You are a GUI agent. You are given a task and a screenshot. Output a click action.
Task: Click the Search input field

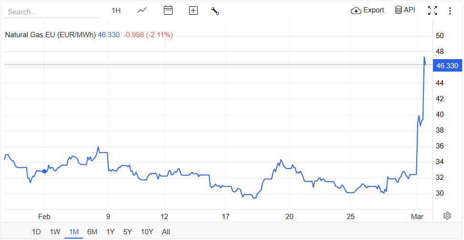51,12
